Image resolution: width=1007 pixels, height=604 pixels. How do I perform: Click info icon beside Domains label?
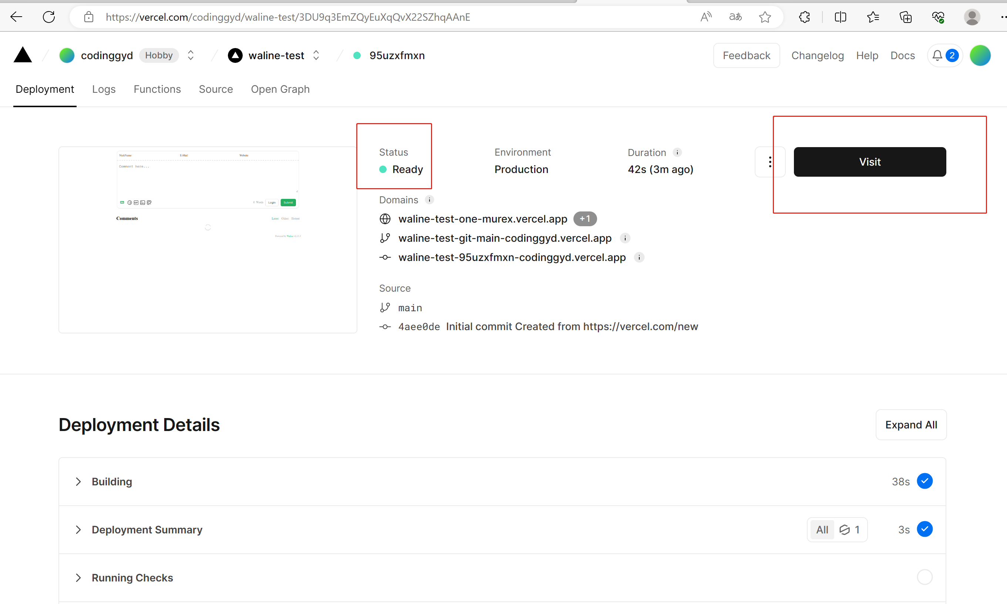click(430, 200)
